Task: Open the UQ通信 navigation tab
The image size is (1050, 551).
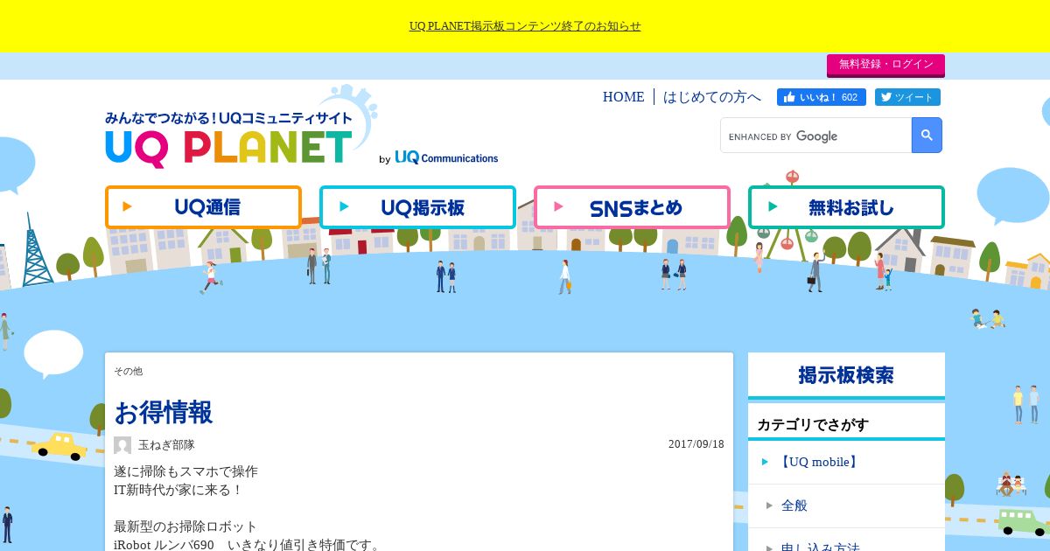Action: (203, 207)
